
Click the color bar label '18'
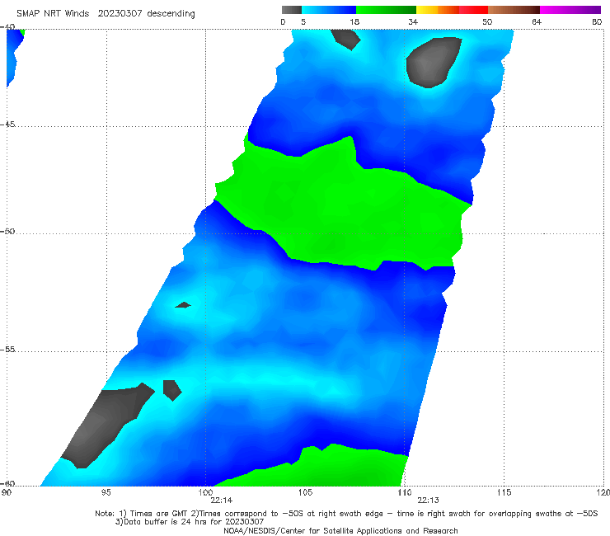coord(354,21)
